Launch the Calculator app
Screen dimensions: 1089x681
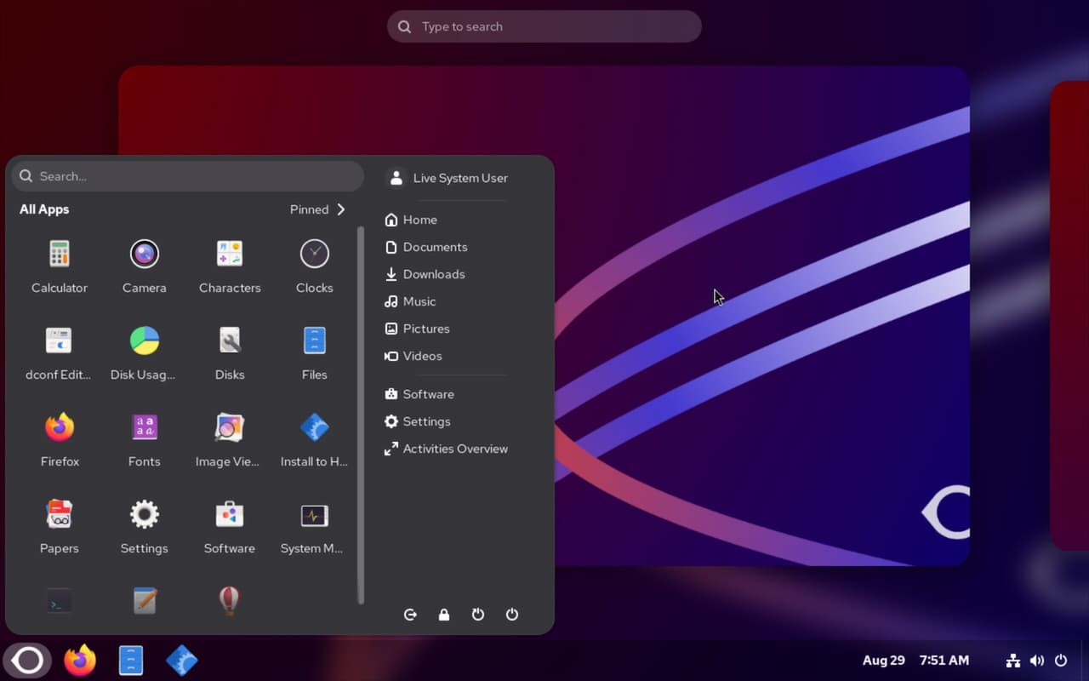pos(59,266)
